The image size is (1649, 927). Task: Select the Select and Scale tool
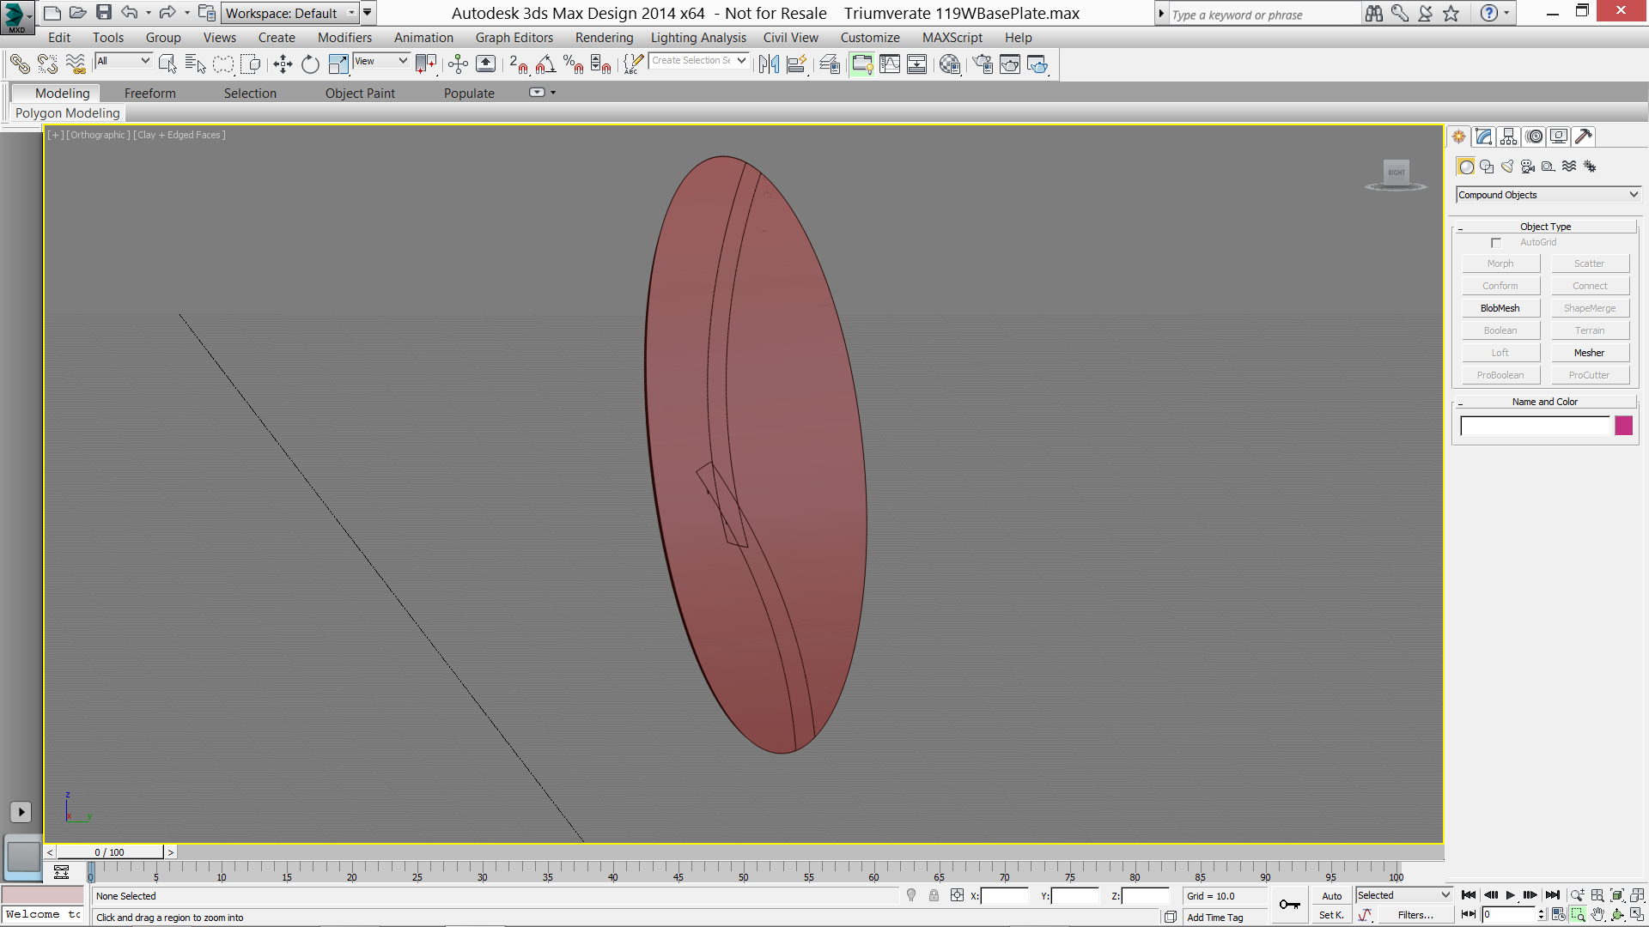coord(338,64)
